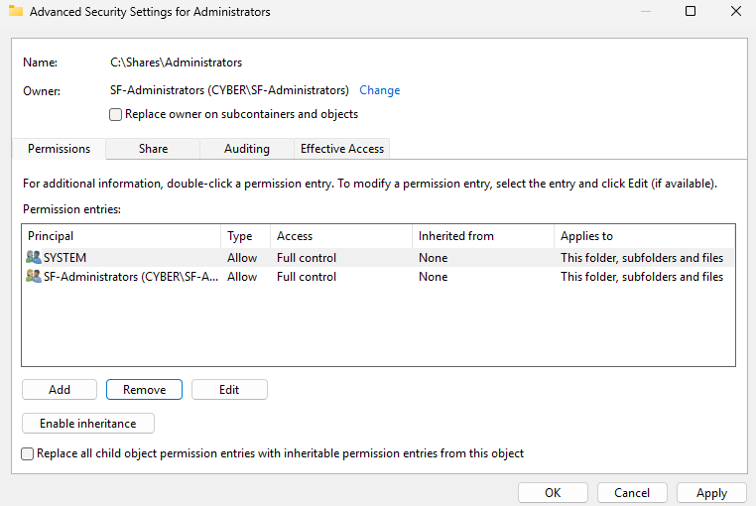756x506 pixels.
Task: Click Enable inheritance button
Action: click(x=87, y=424)
